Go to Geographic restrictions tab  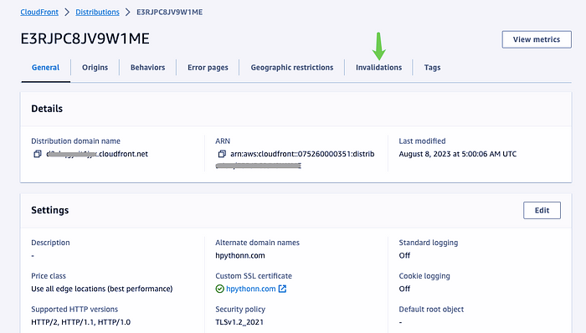click(x=292, y=68)
